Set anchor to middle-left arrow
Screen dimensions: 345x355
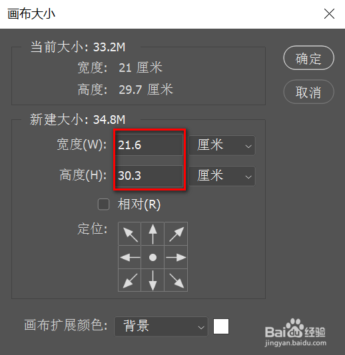(x=130, y=257)
